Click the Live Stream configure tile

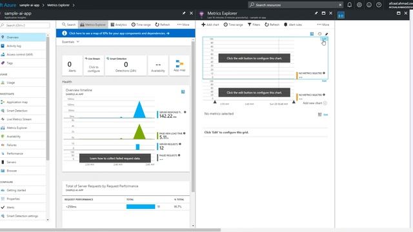click(x=94, y=66)
